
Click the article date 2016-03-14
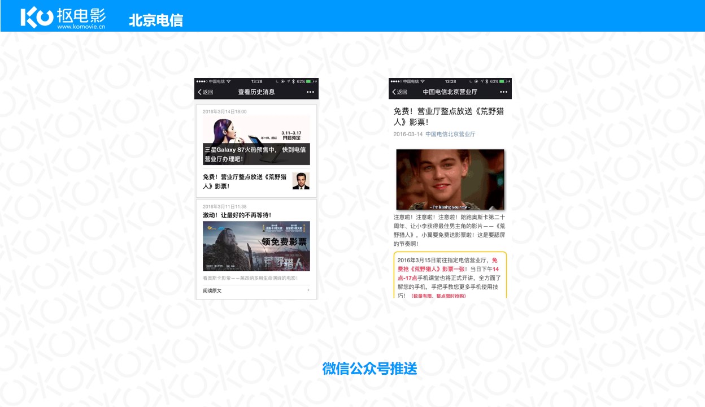pyautogui.click(x=408, y=135)
